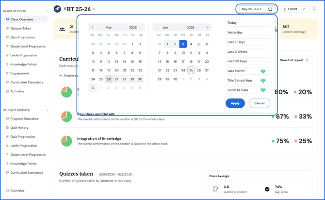This screenshot has height=200, width=325.
Task: Select June 25 in the calendar
Action: coord(191,70)
